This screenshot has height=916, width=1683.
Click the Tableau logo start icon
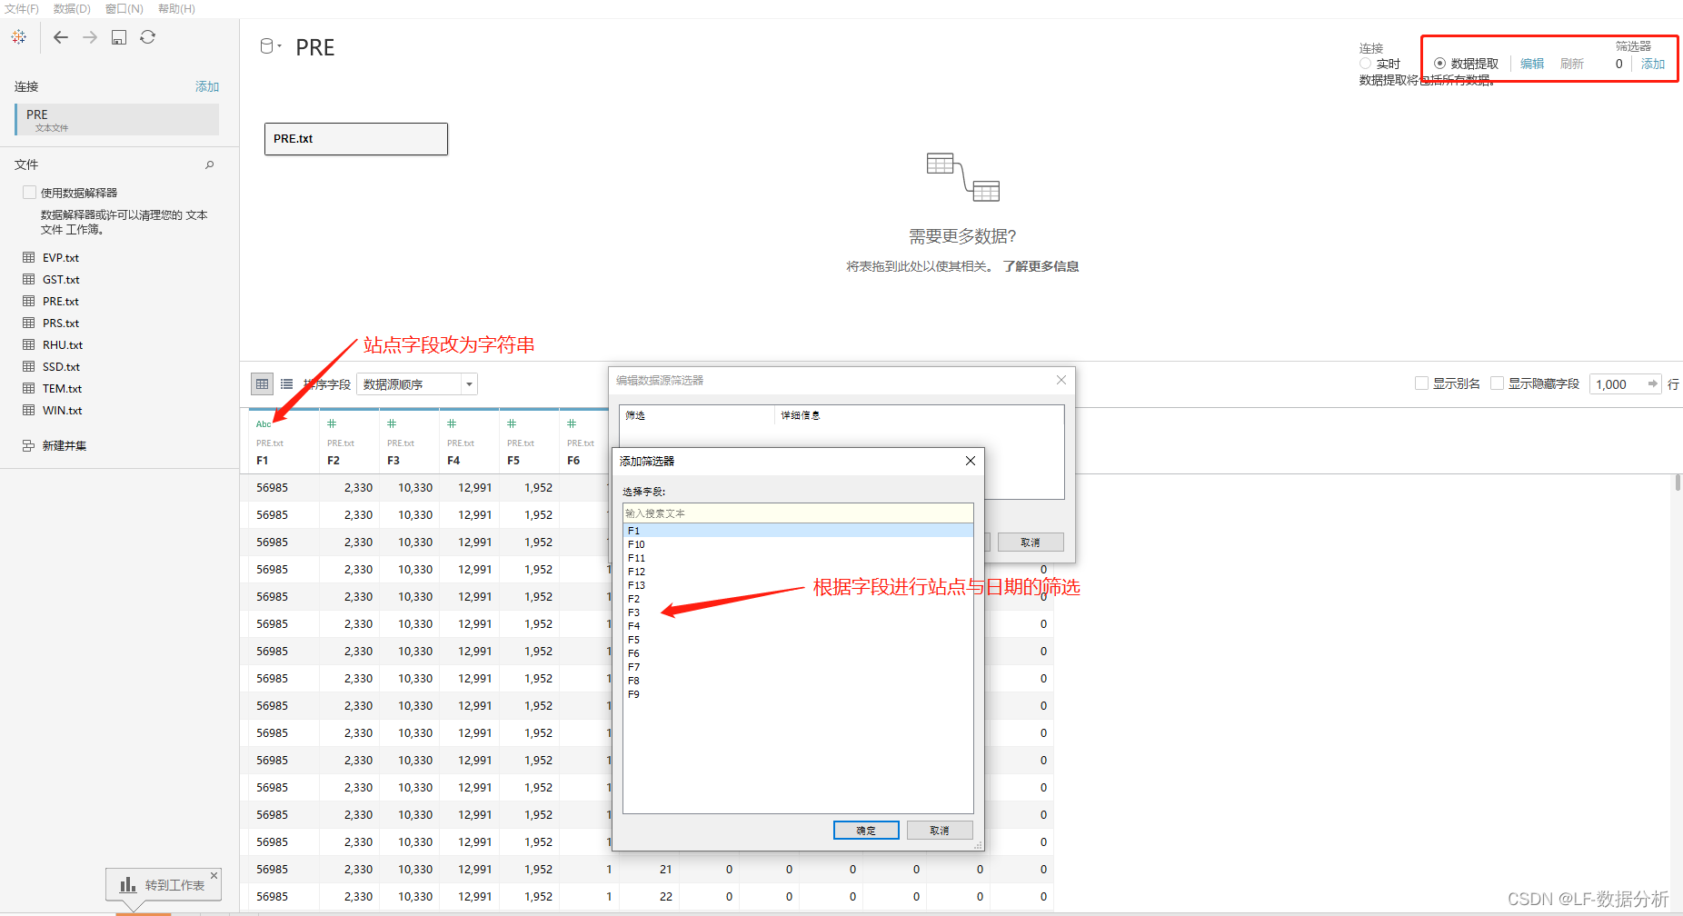pos(18,37)
